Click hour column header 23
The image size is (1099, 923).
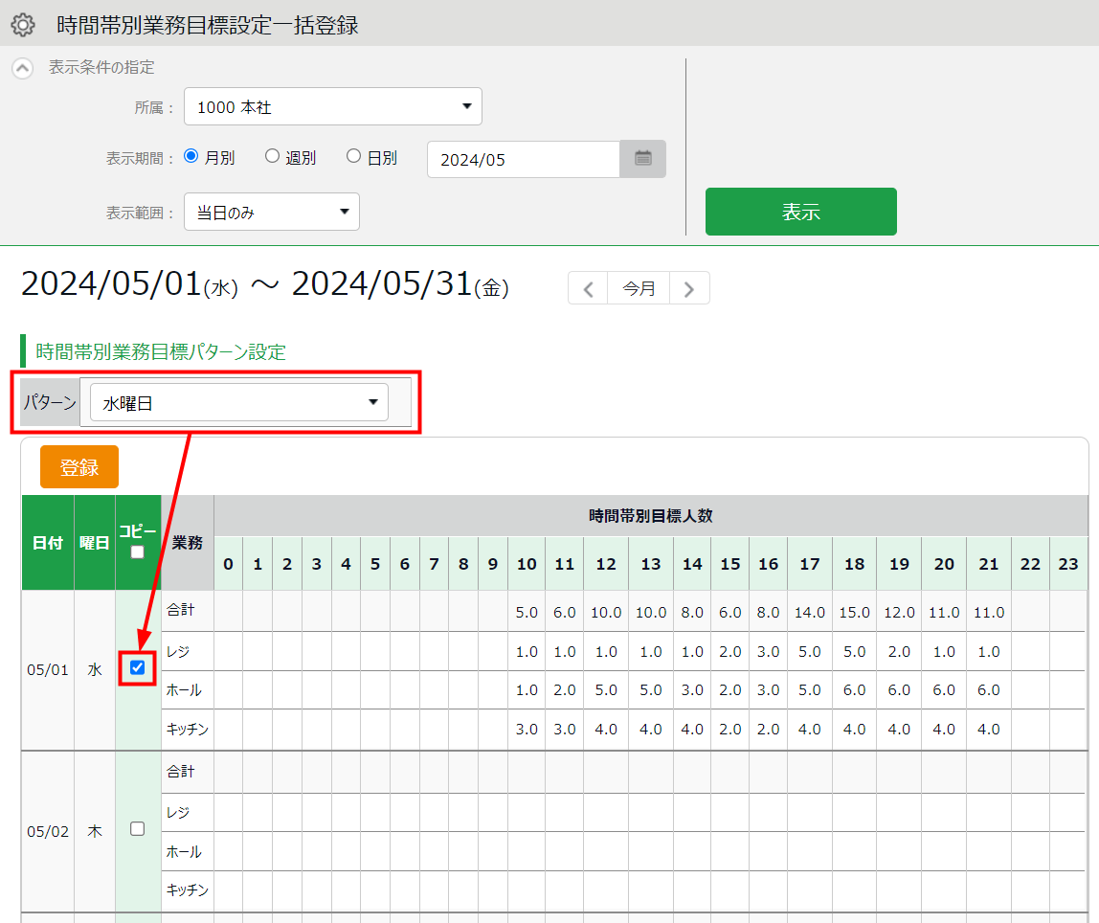click(x=1068, y=564)
